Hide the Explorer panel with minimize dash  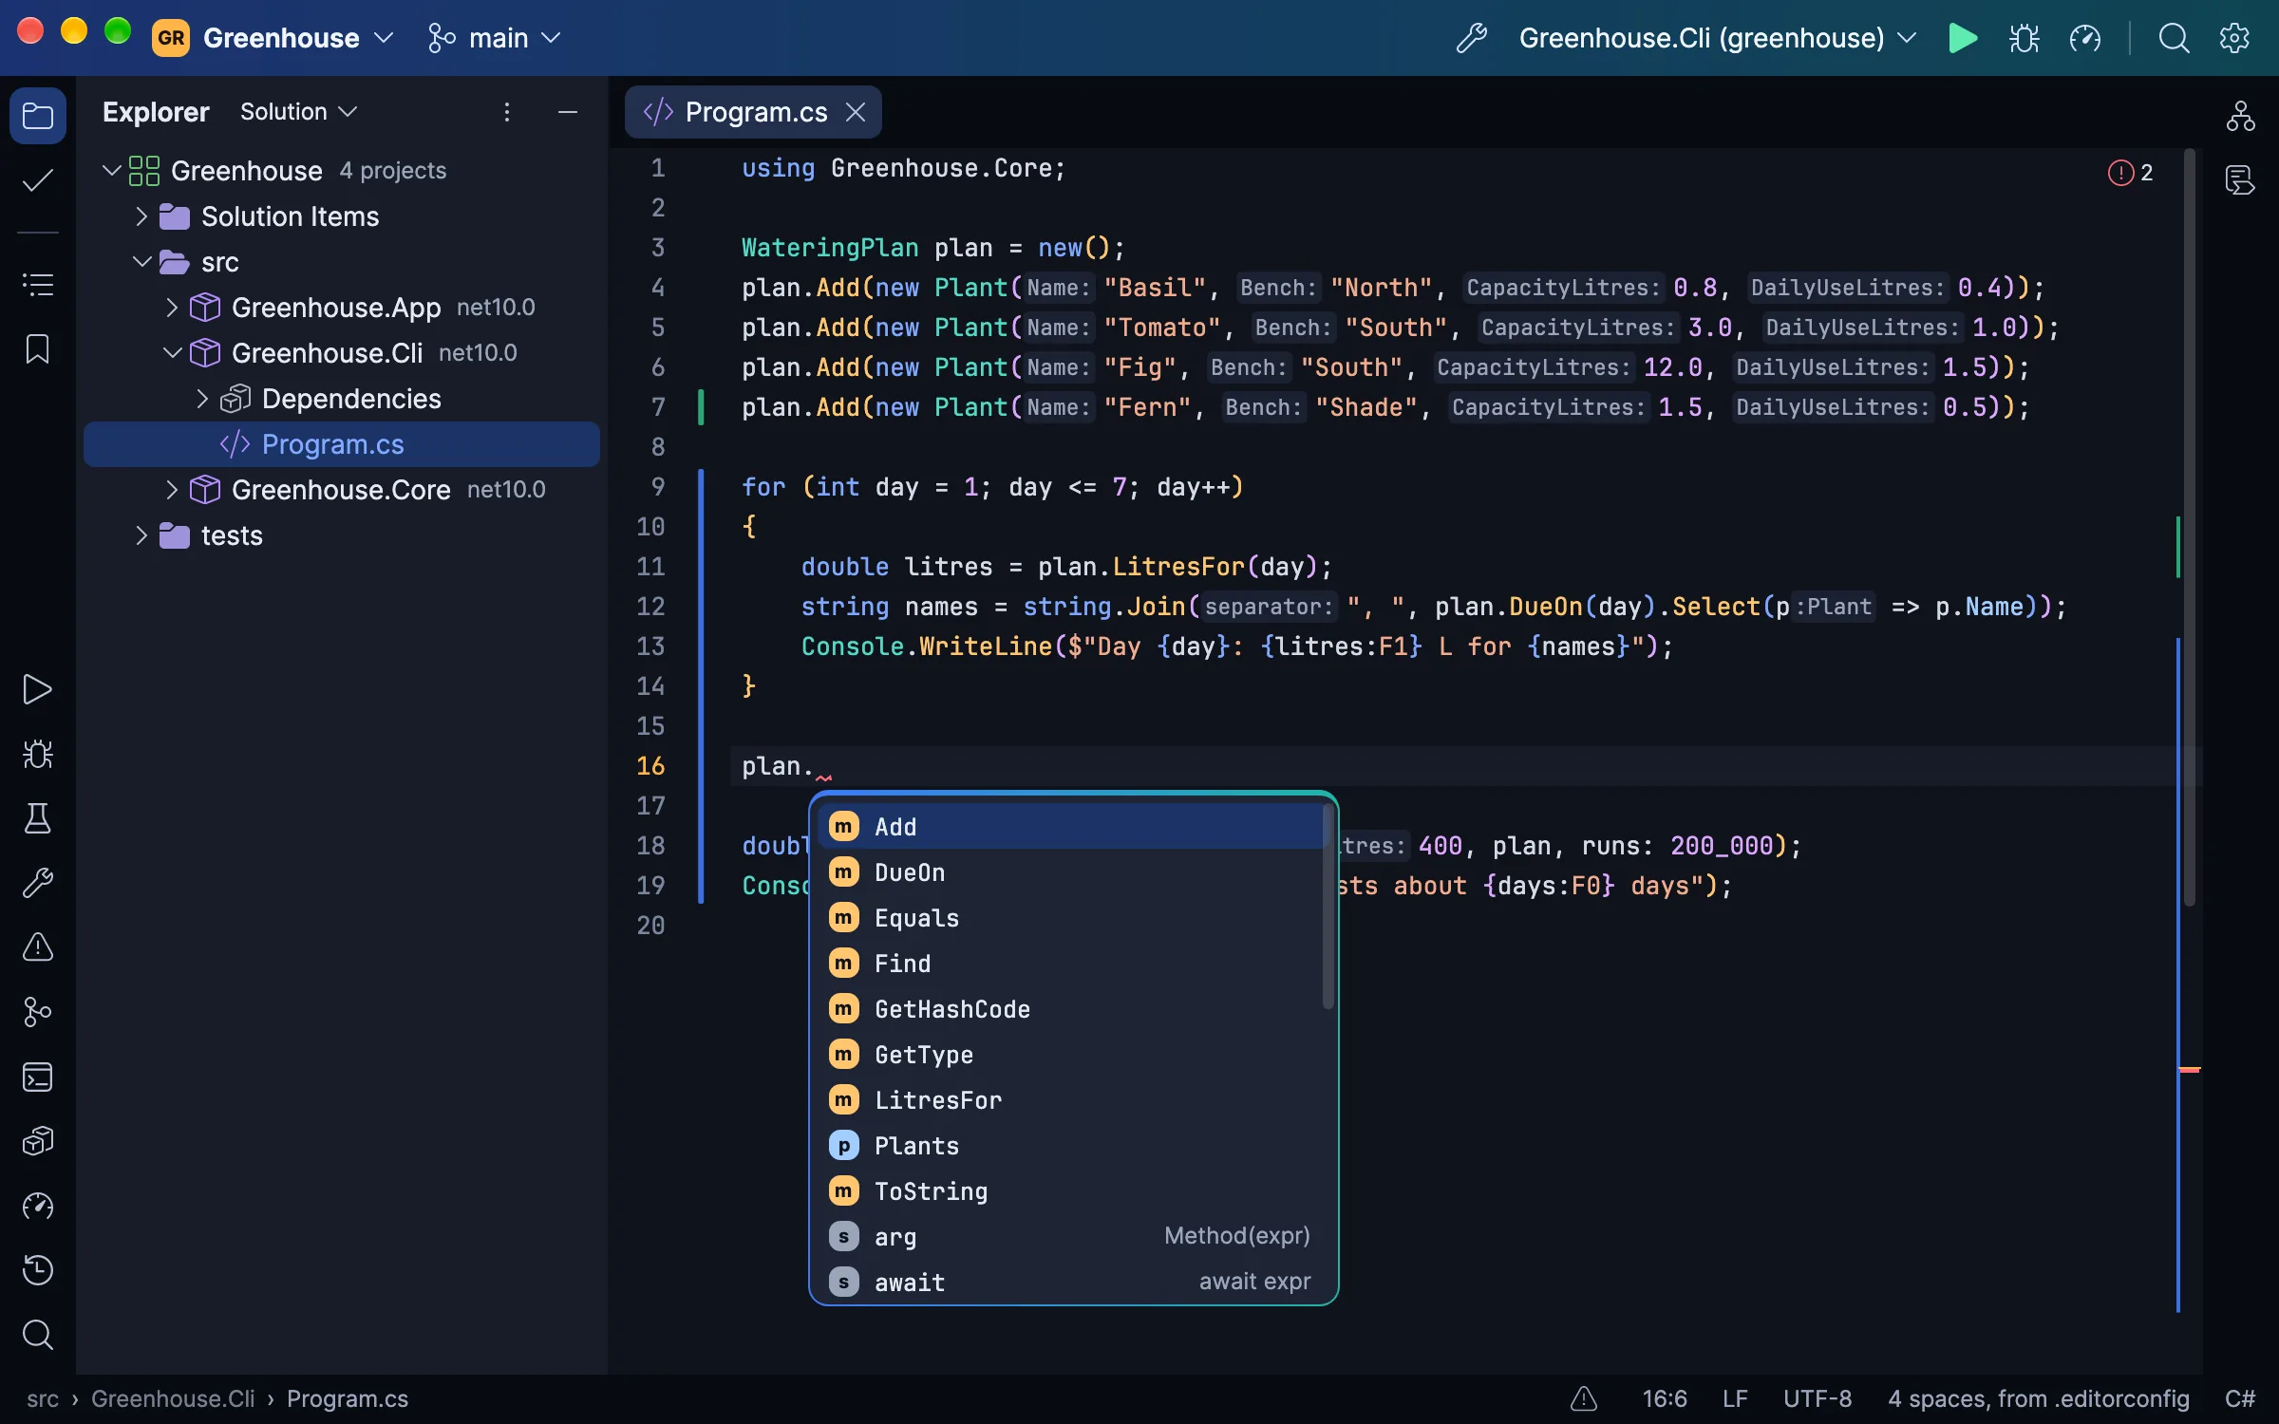tap(568, 112)
